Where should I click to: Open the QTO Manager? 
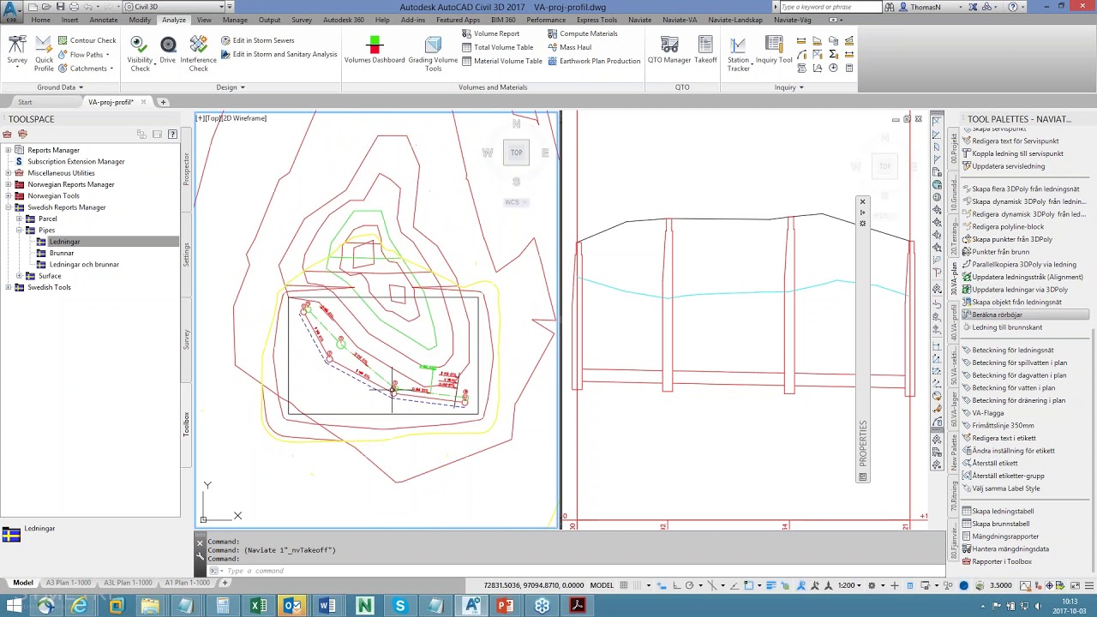[x=669, y=50]
